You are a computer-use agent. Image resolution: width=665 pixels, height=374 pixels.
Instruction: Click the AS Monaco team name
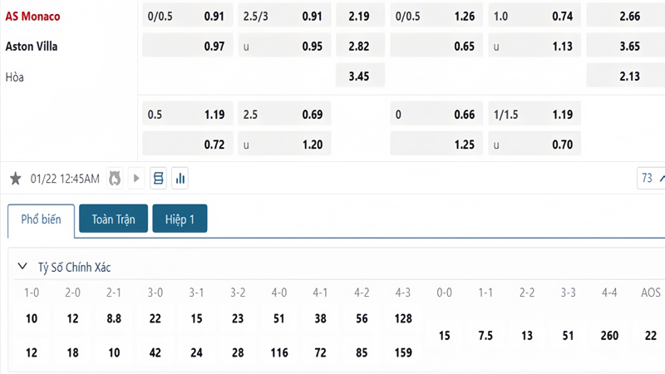click(33, 16)
